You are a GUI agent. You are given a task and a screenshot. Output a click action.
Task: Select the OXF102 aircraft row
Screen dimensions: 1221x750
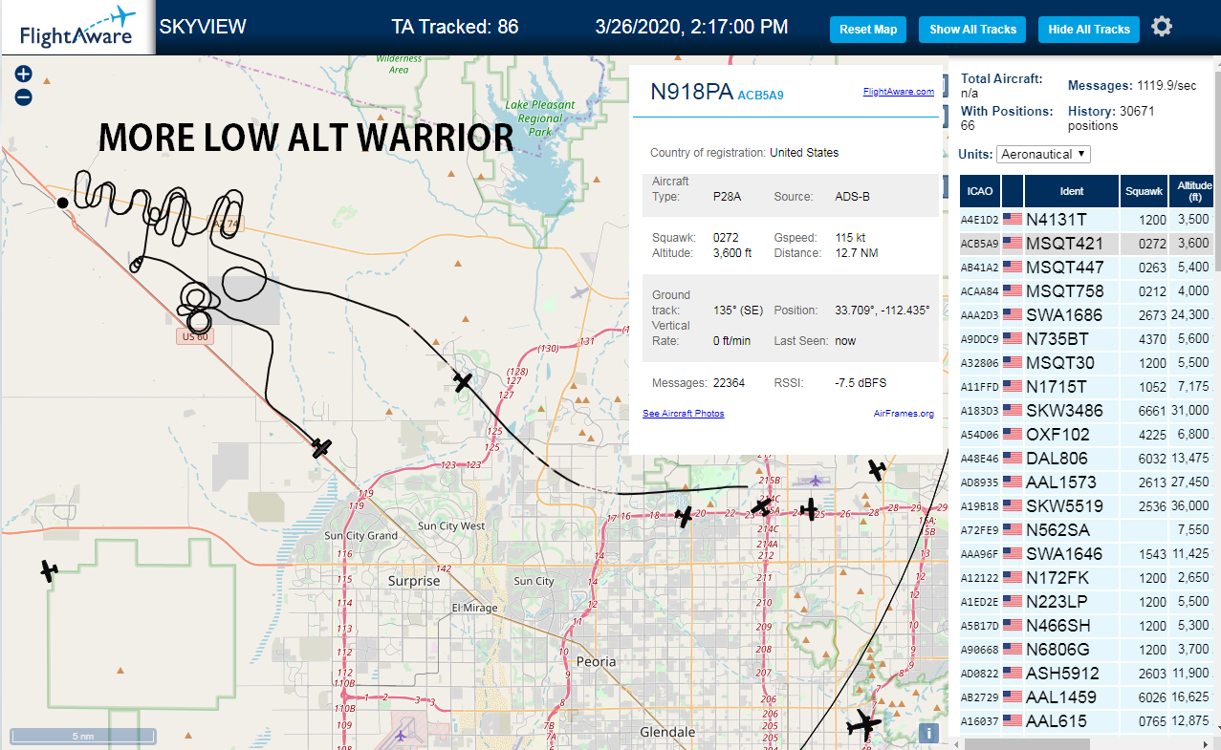click(x=1087, y=435)
